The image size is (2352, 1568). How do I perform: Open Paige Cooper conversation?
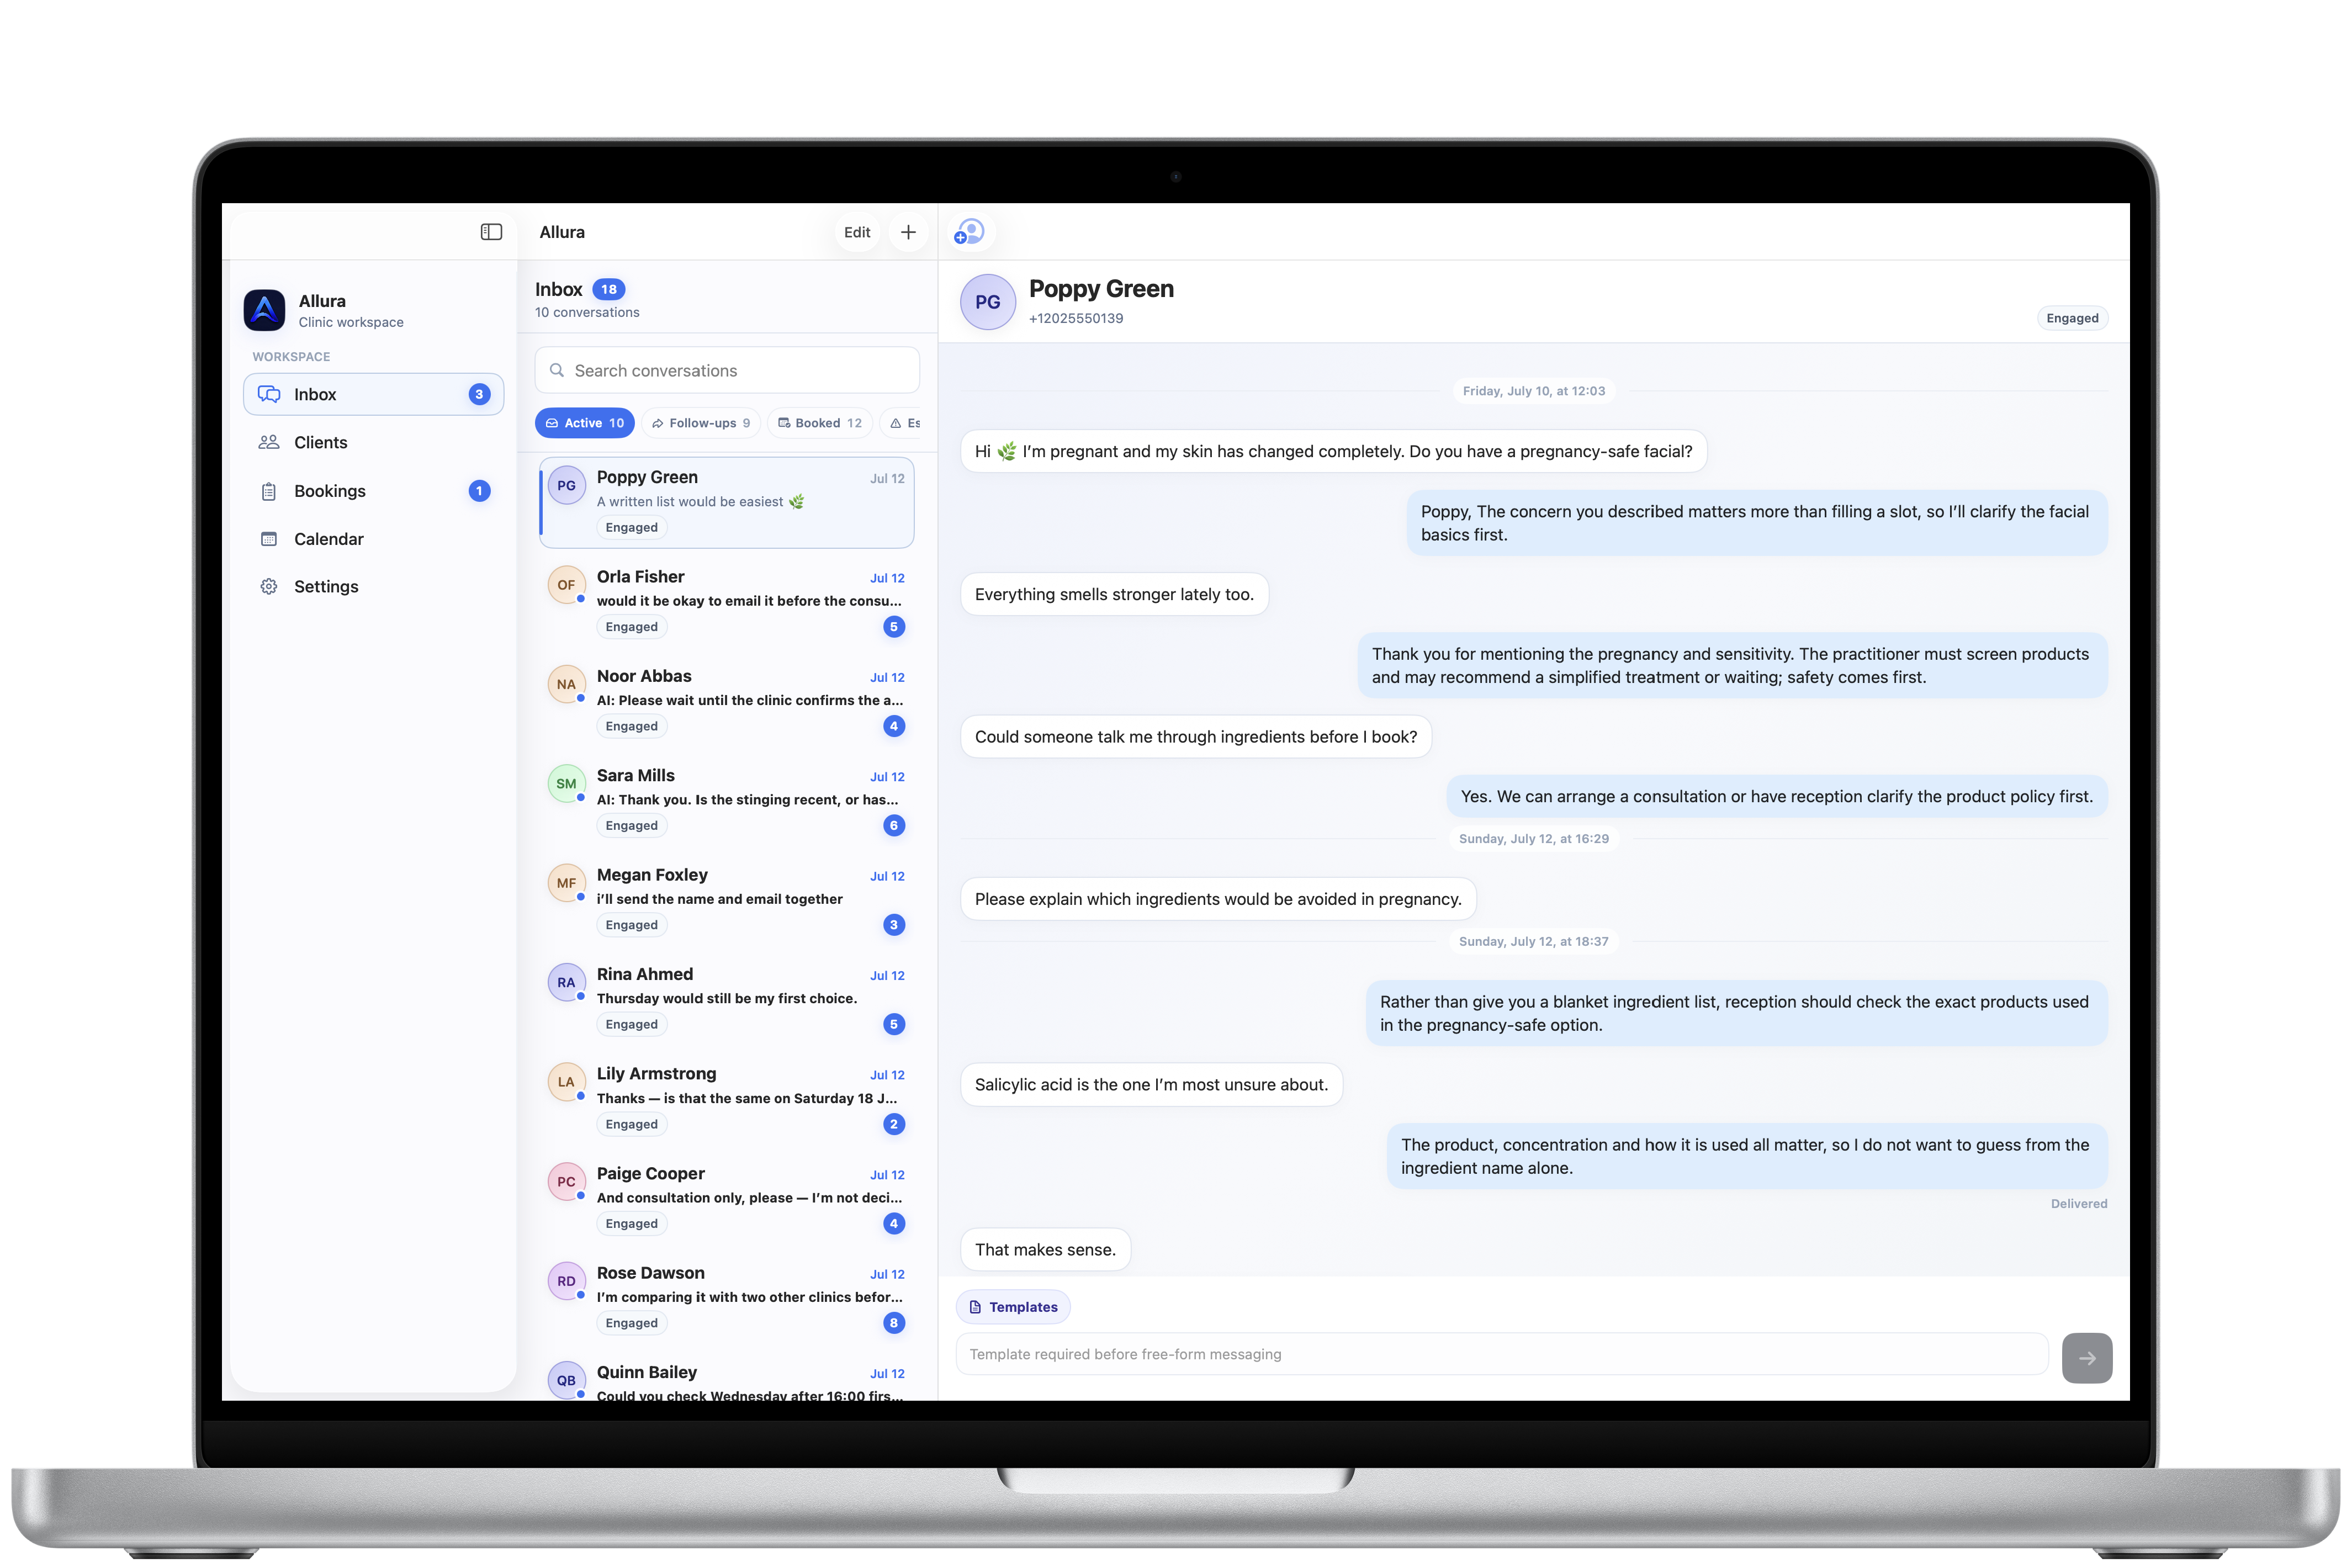pos(727,1198)
